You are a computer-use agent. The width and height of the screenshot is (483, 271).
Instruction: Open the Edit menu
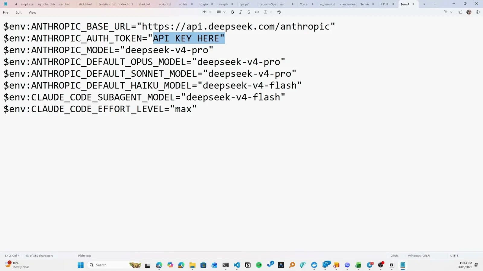(x=19, y=12)
